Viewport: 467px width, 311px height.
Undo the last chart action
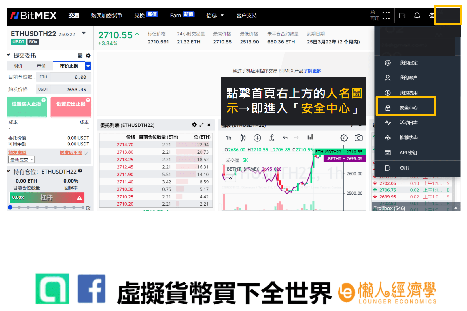[286, 138]
